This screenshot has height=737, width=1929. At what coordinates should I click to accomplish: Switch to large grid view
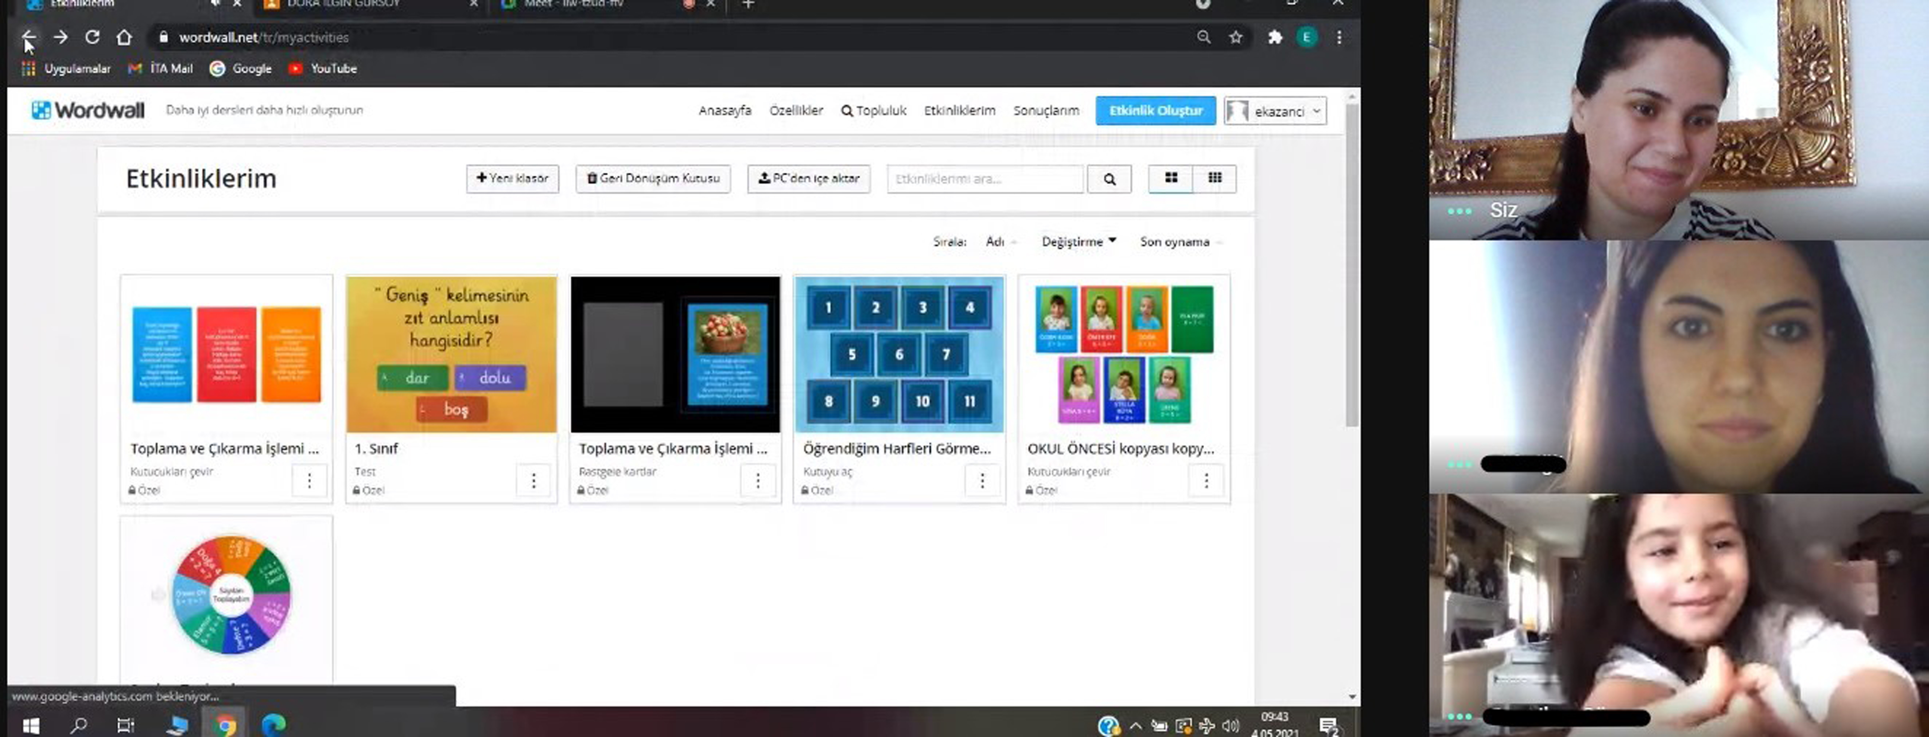pyautogui.click(x=1170, y=178)
